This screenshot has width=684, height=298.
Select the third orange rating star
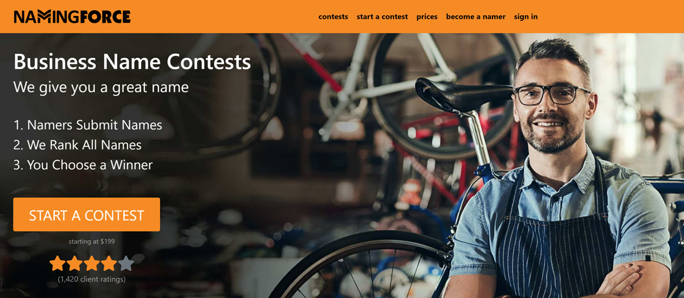pos(92,263)
